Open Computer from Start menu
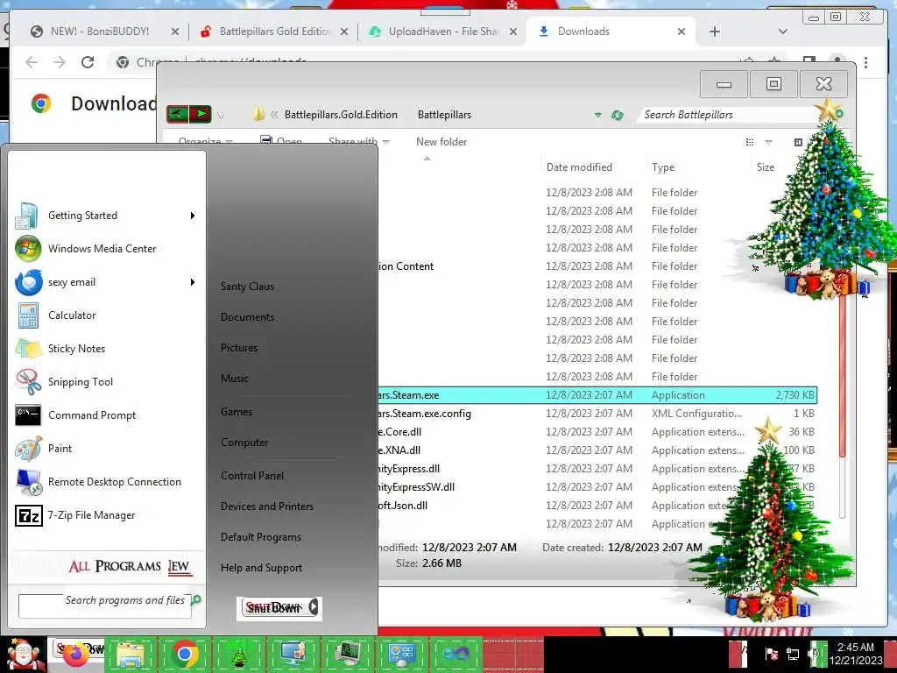 coord(244,443)
